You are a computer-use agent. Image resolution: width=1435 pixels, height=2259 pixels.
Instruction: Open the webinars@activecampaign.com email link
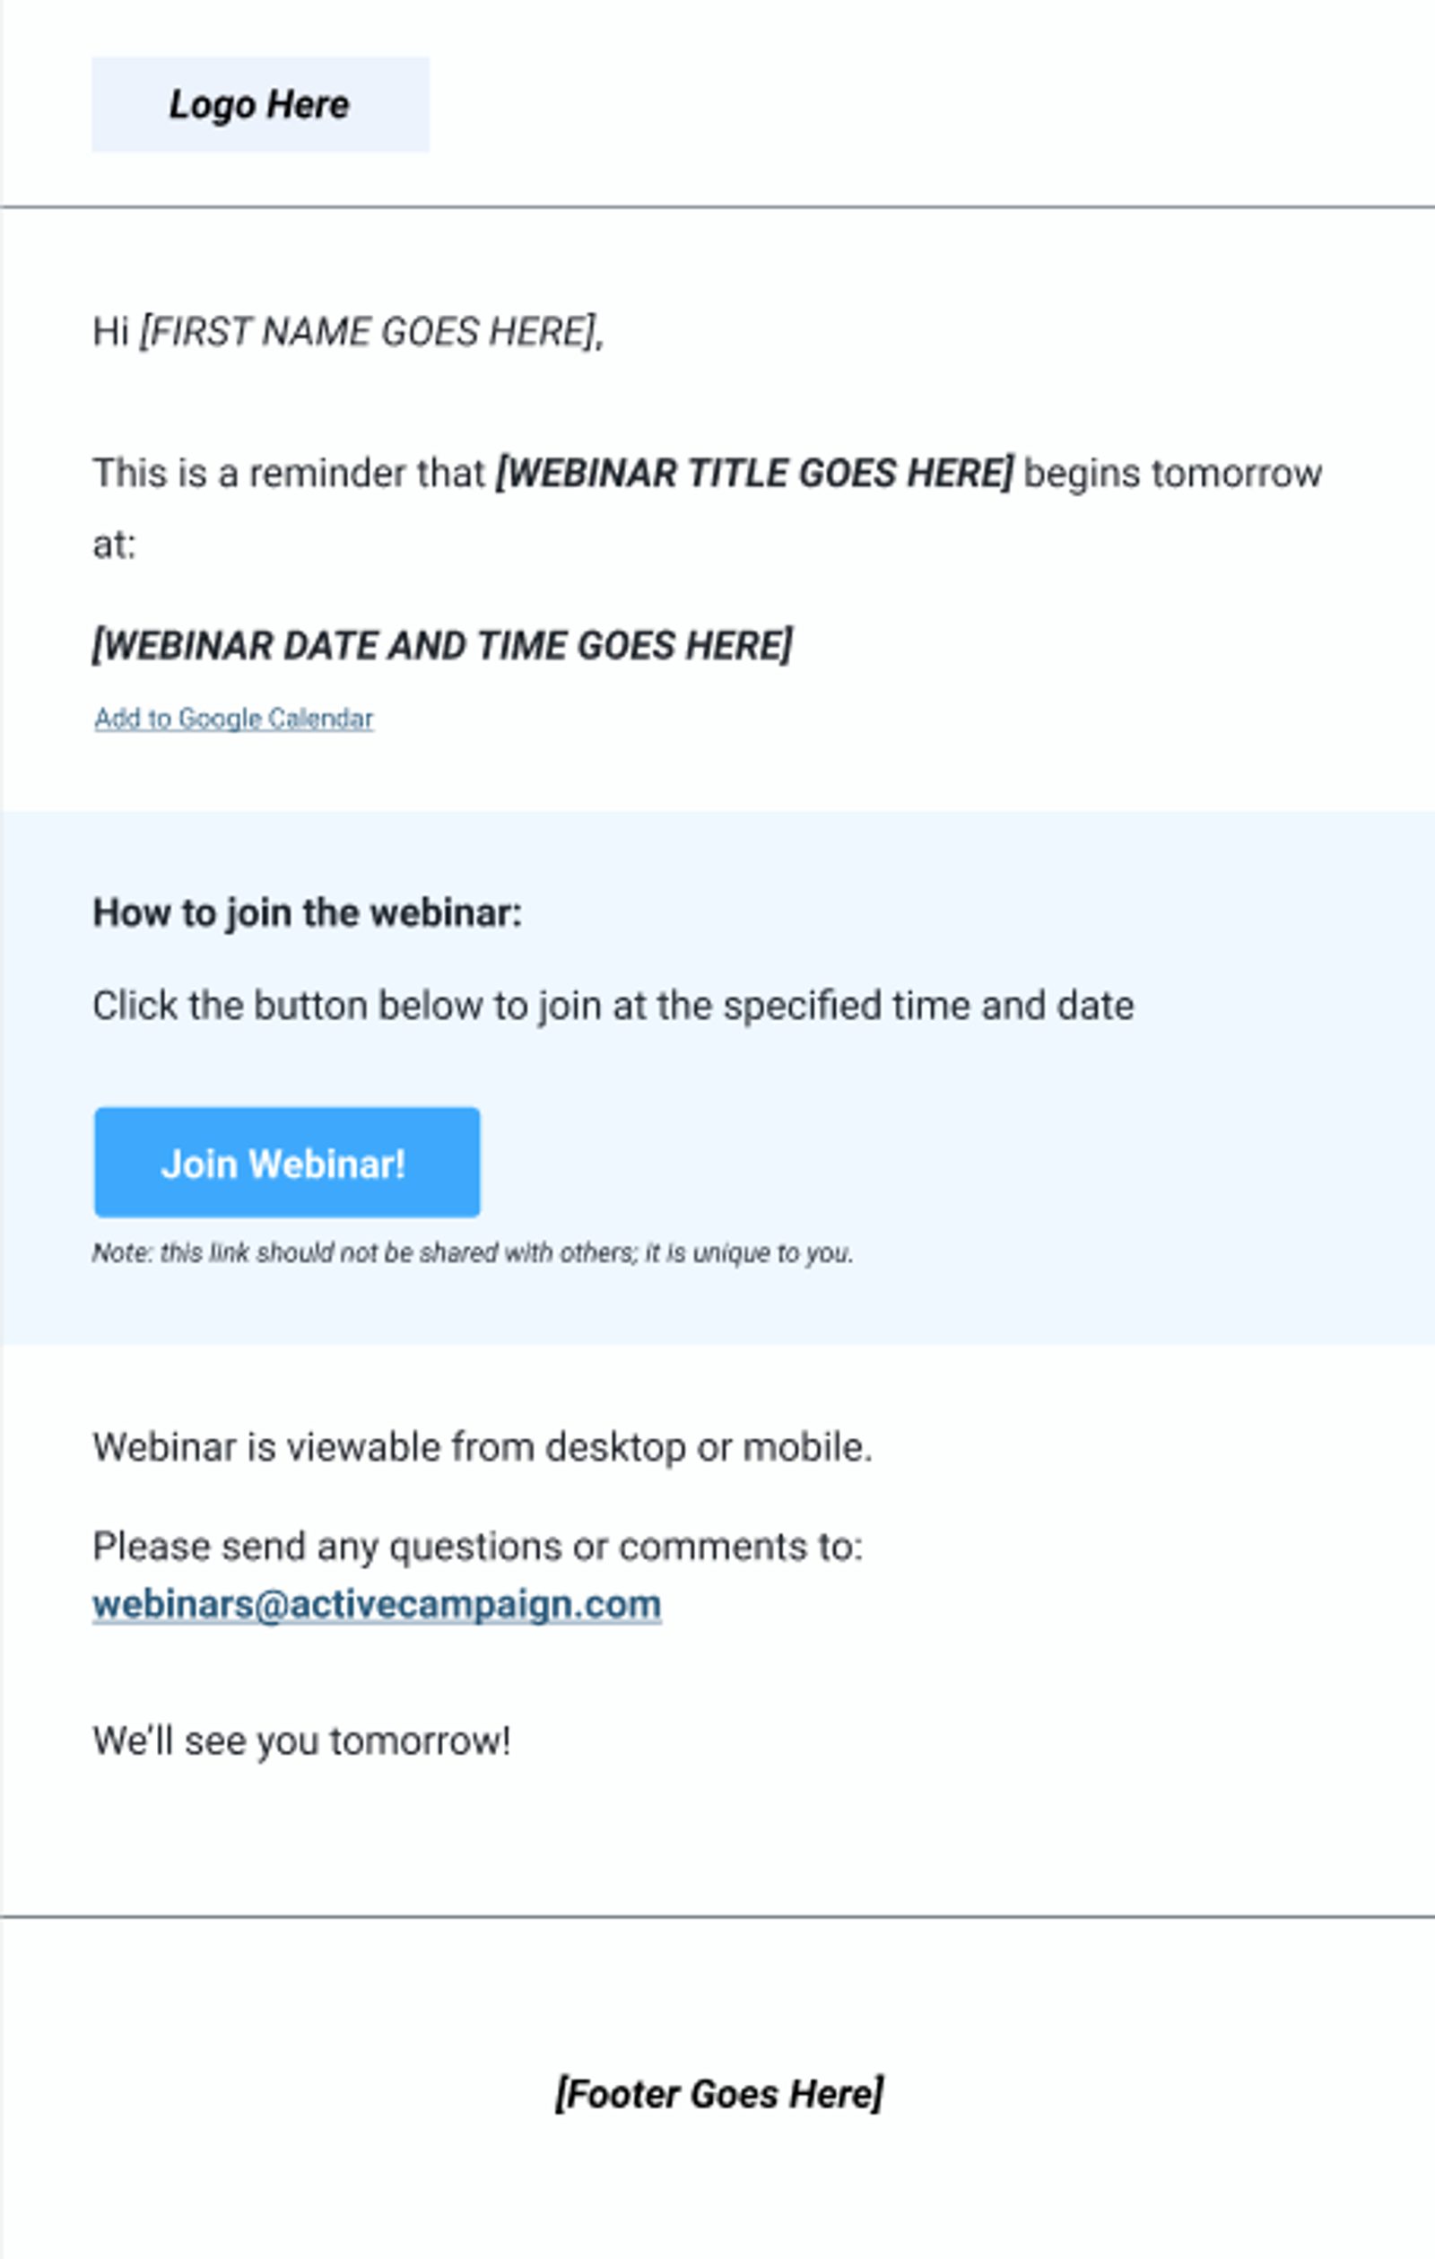pos(377,1604)
